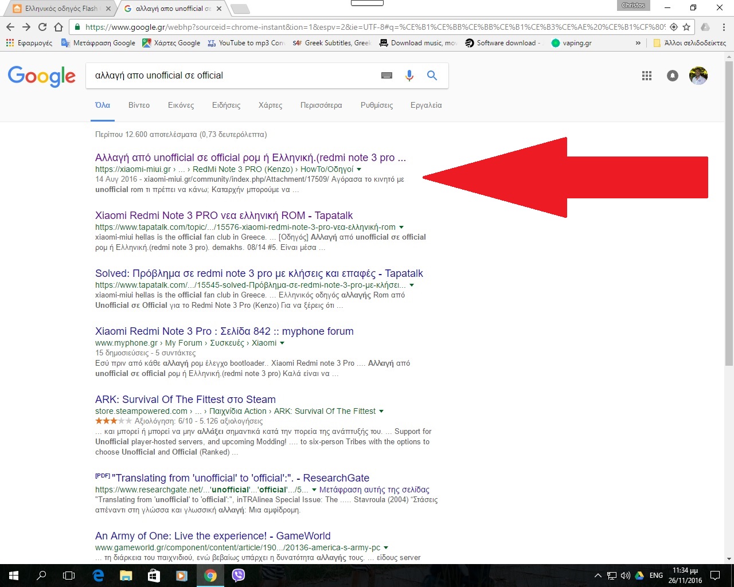Open ARK: Survival Of The Fittest link
734x587 pixels.
point(185,400)
